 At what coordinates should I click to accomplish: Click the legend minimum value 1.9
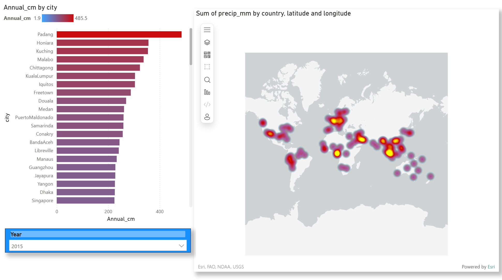click(x=37, y=18)
